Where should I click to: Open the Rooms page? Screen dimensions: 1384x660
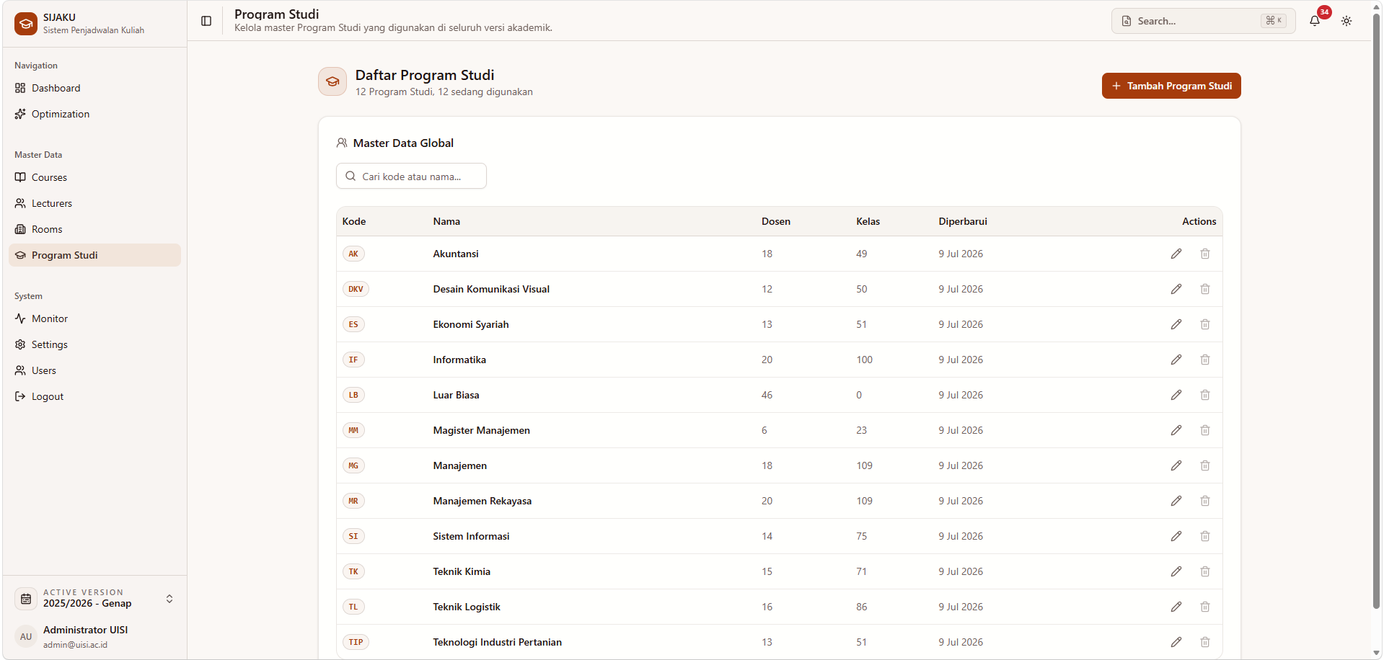[x=94, y=229]
